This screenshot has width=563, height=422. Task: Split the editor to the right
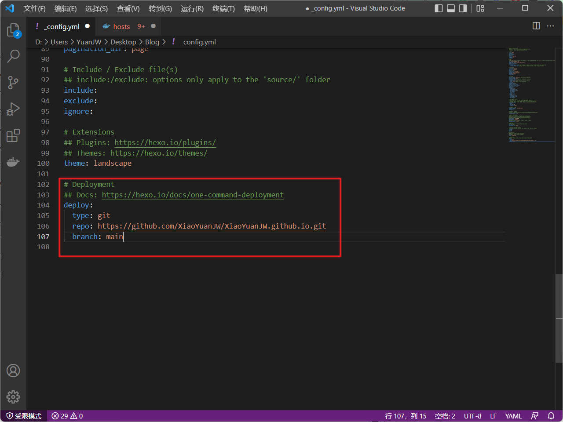[536, 26]
